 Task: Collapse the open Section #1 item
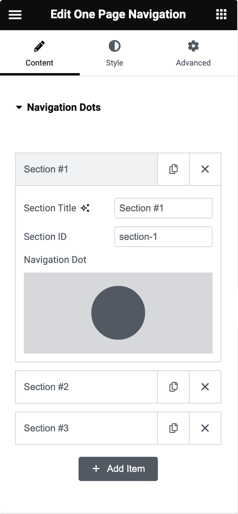point(86,169)
